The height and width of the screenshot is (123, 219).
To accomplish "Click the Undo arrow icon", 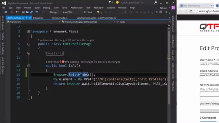I will (37, 12).
